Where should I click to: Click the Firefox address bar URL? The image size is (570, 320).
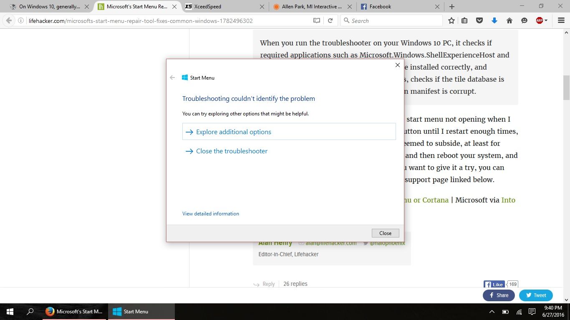tap(140, 20)
